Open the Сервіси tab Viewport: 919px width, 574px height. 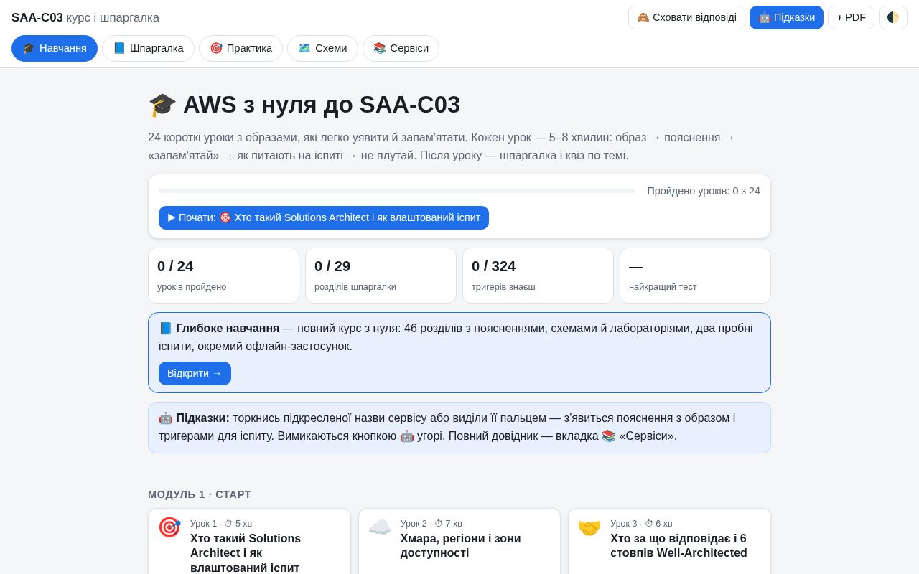coord(401,48)
